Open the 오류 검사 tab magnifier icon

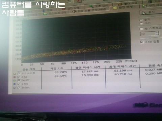[x=91, y=6]
